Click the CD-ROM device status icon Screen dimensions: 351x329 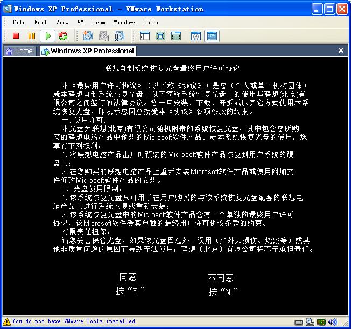(310, 321)
